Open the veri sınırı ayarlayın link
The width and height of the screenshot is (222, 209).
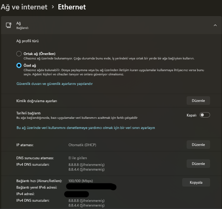[86, 128]
